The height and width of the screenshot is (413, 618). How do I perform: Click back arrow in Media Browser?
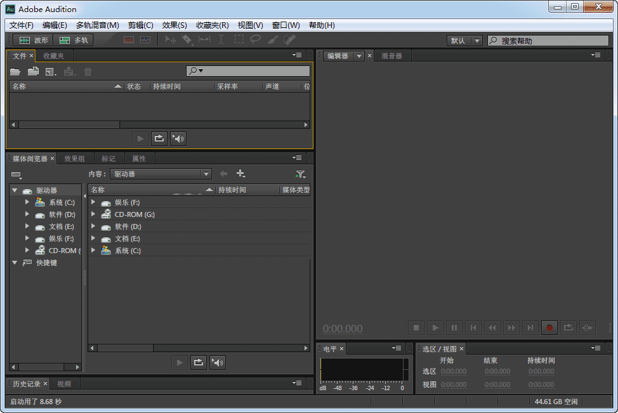223,173
